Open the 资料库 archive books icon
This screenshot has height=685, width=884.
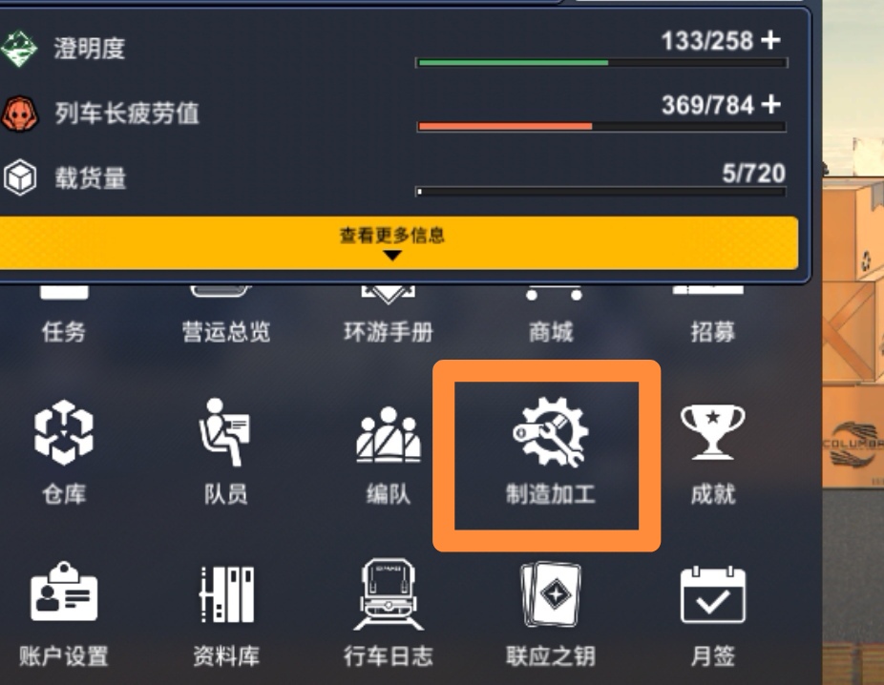click(x=226, y=593)
